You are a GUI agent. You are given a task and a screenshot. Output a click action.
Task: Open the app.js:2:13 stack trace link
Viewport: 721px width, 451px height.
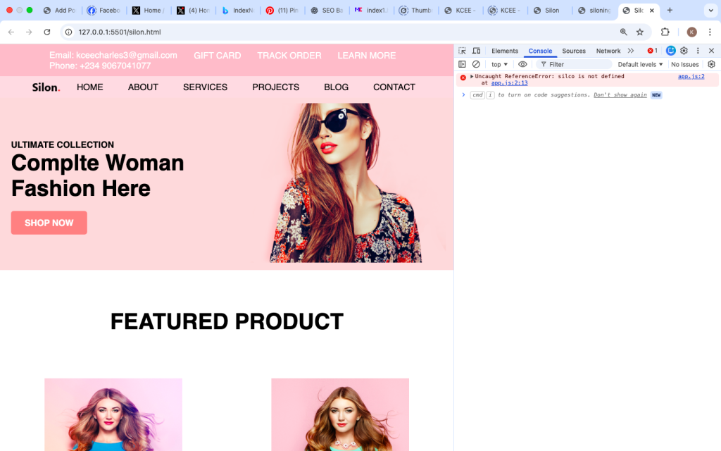(x=510, y=83)
